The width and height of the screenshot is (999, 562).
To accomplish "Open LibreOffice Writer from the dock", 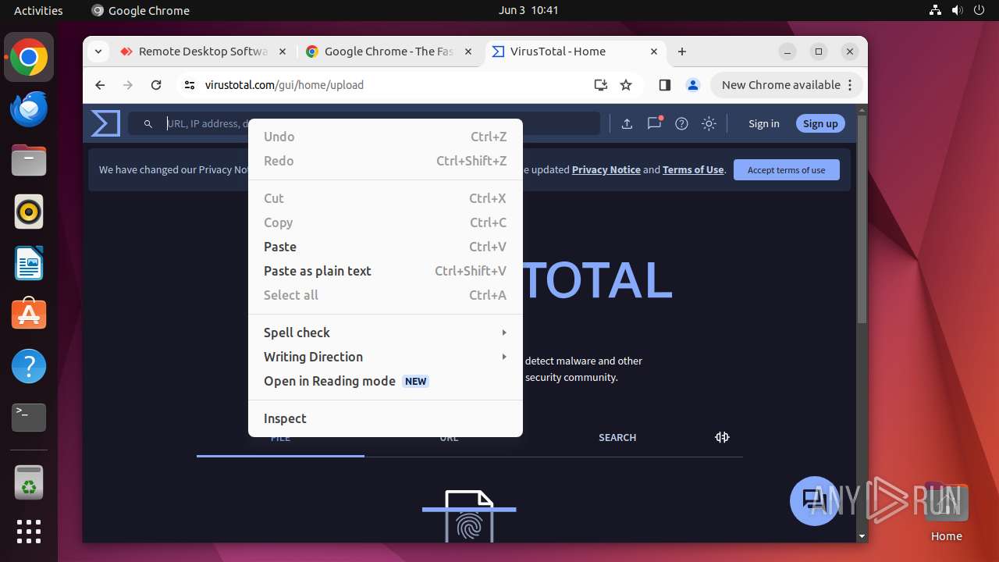I will click(x=29, y=263).
